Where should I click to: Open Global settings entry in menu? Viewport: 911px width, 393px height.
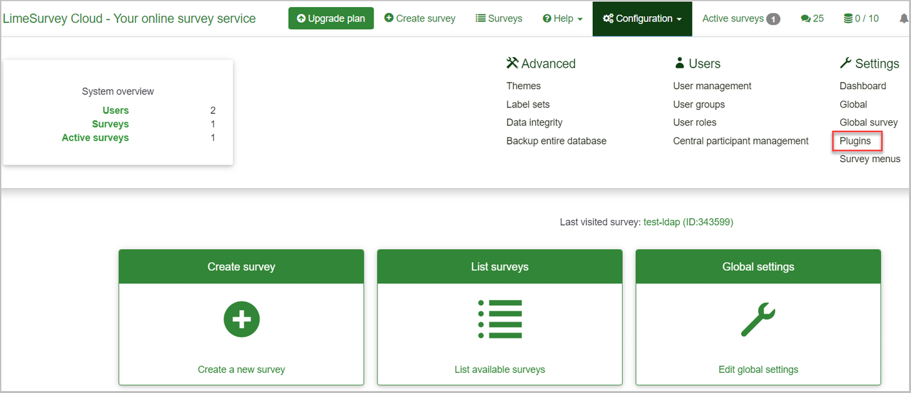pyautogui.click(x=853, y=104)
